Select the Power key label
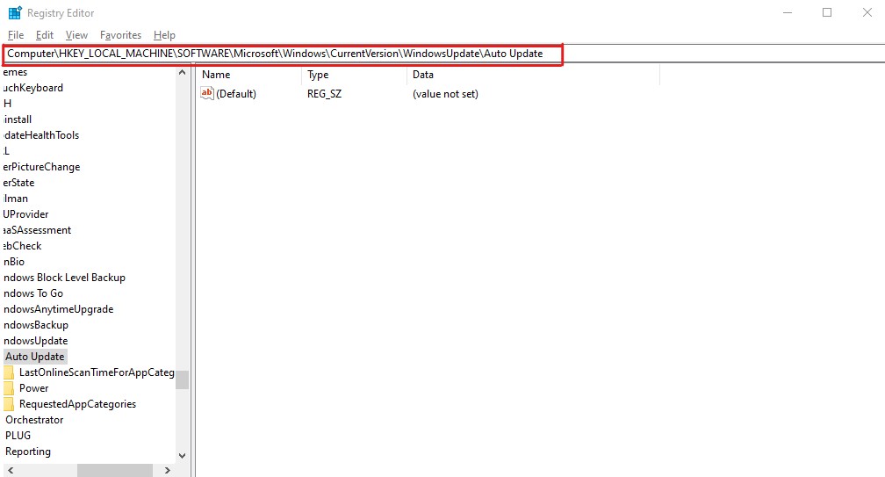 [34, 387]
